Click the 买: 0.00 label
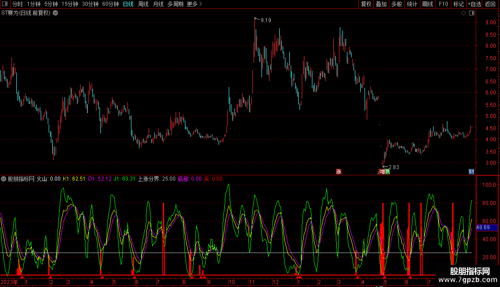 pos(213,179)
